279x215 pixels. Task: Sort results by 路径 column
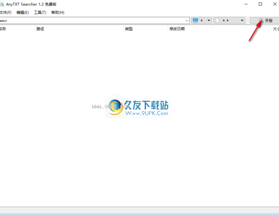coord(79,29)
